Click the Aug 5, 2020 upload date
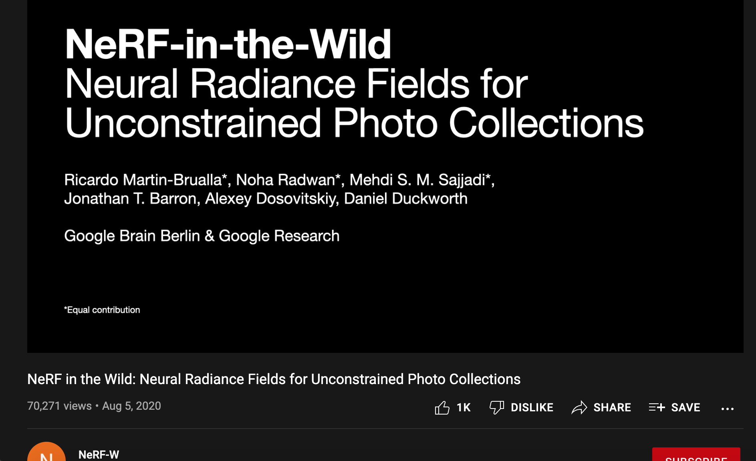756x461 pixels. click(x=131, y=406)
